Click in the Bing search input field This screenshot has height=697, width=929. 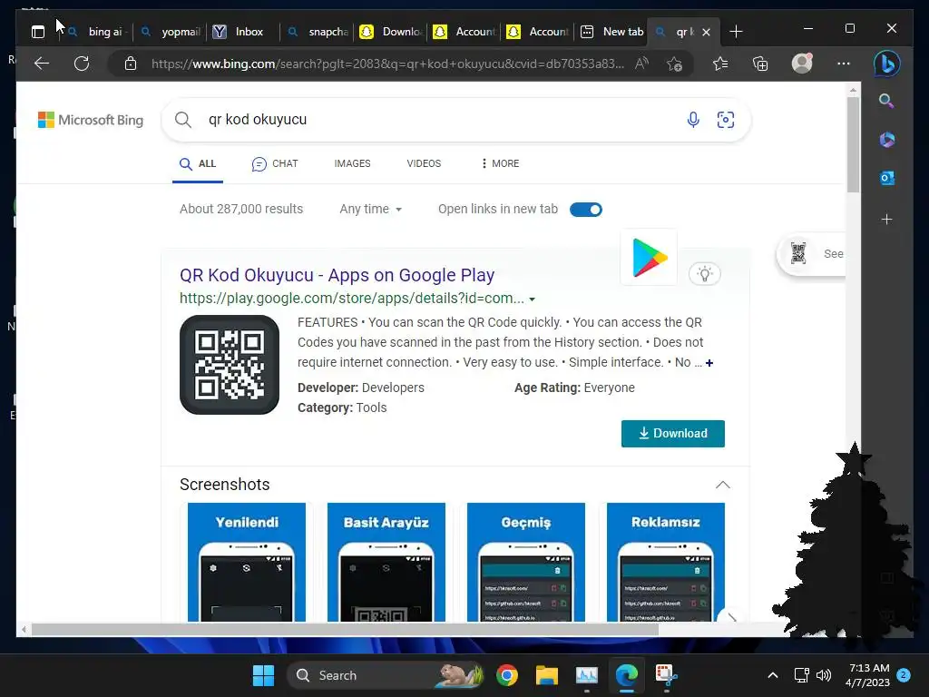(x=438, y=120)
